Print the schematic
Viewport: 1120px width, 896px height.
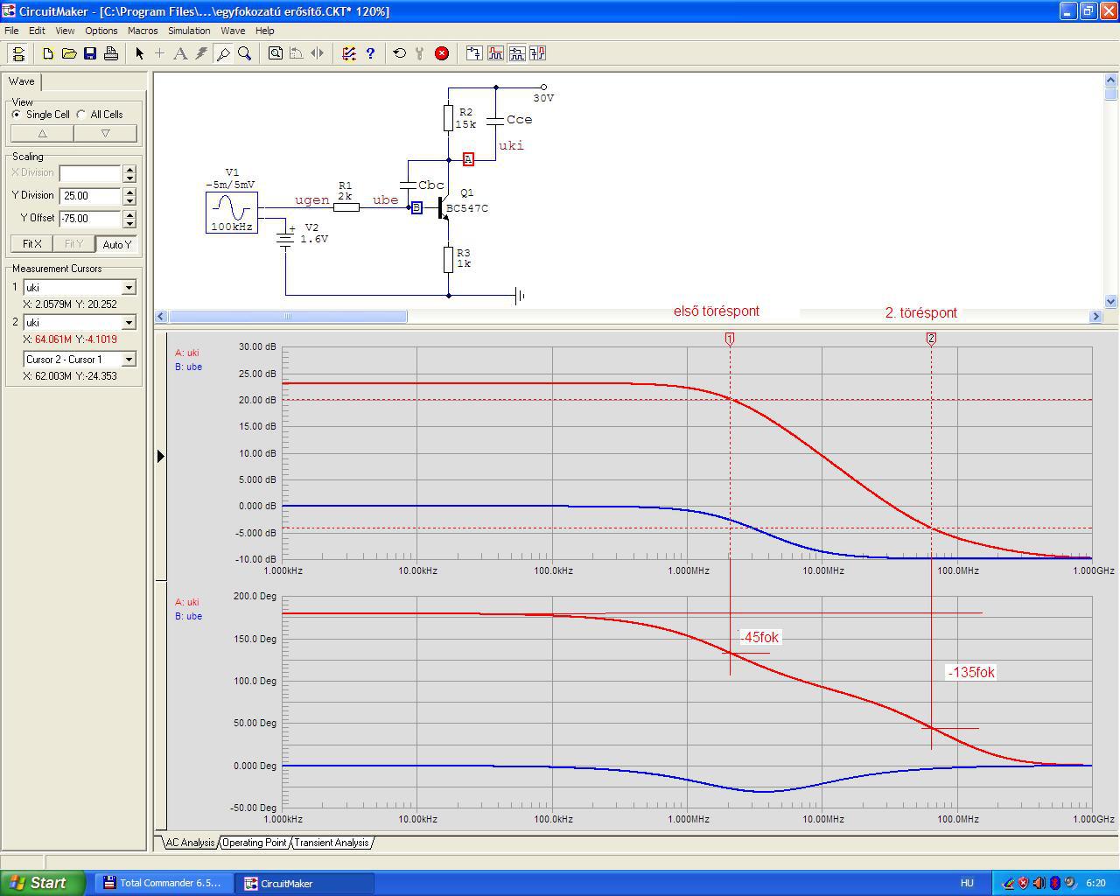point(111,53)
